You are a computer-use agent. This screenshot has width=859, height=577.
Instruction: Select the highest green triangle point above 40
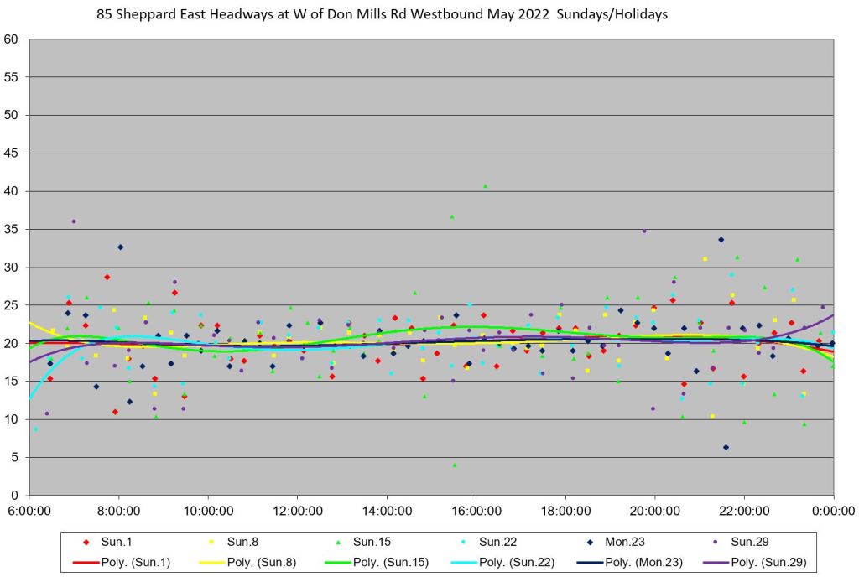[485, 186]
